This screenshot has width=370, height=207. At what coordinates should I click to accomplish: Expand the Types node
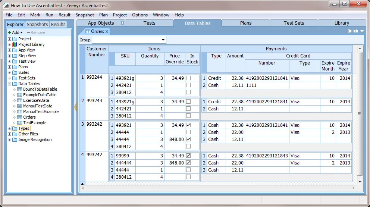pyautogui.click(x=9, y=128)
